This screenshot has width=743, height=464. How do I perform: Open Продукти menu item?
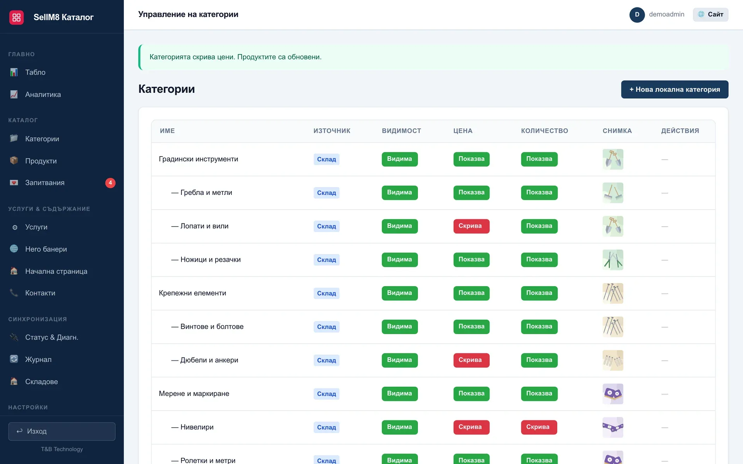[x=62, y=161]
